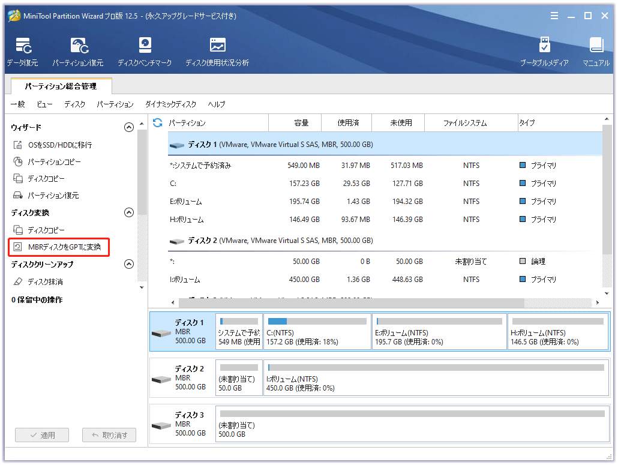Open the データ復元 (Data Recovery) tool

pyautogui.click(x=23, y=50)
